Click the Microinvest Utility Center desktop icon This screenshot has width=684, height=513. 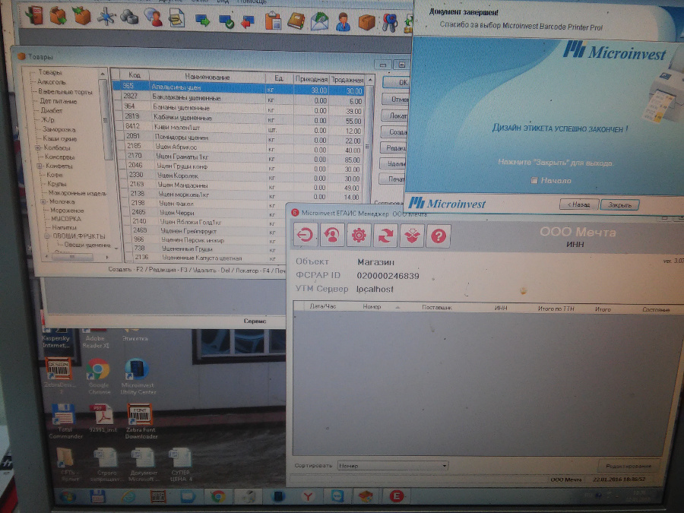pyautogui.click(x=138, y=376)
